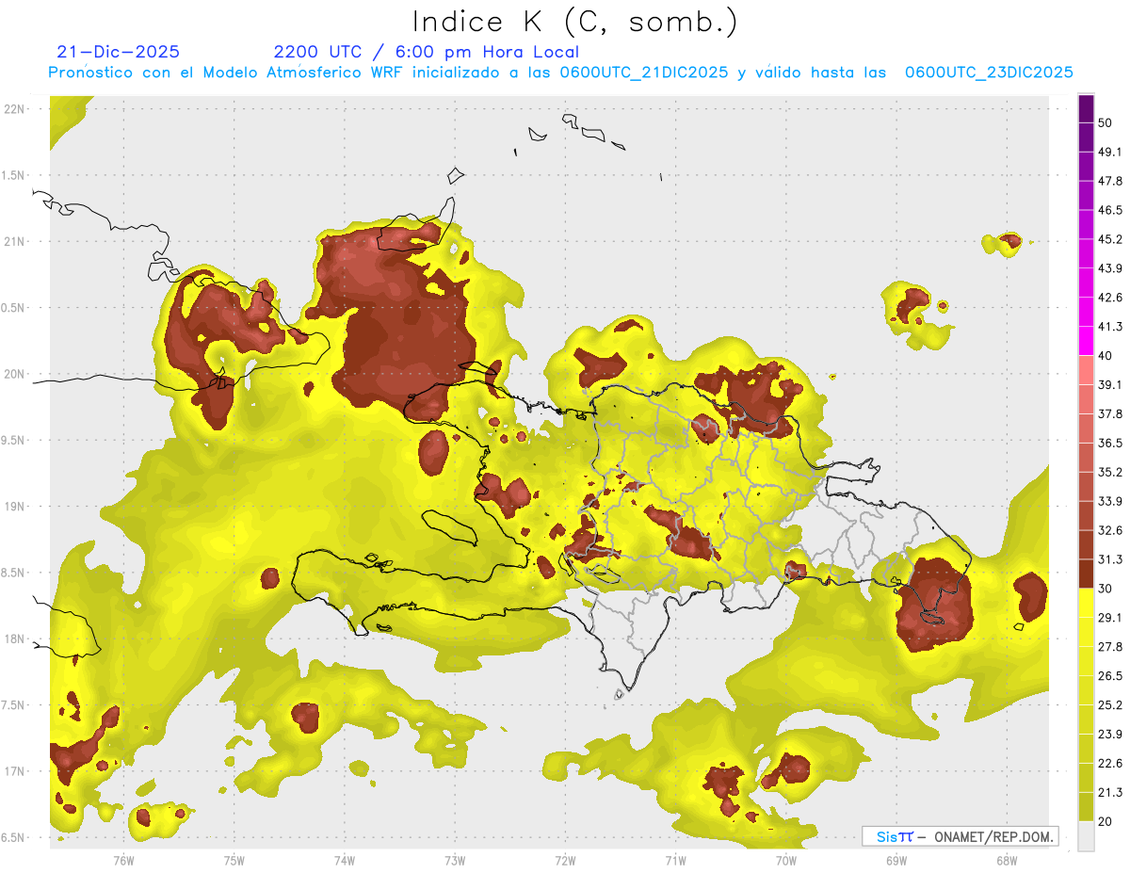1130x873 pixels.
Task: Click the date '21-Dic-2025'
Action: [x=118, y=52]
